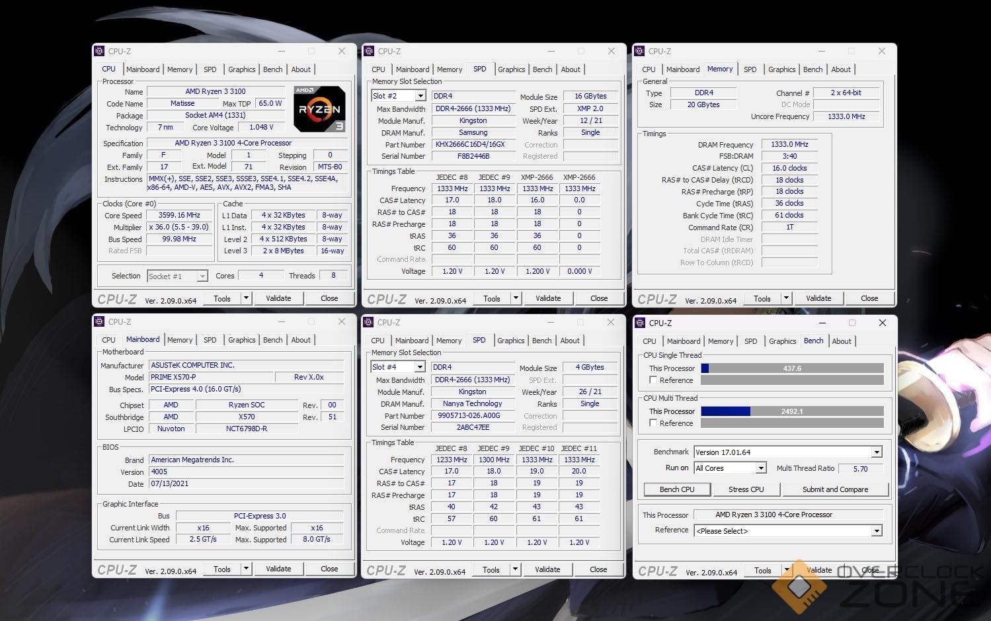Expand Tools dropdown arrow in the Memory-tab window

click(786, 298)
